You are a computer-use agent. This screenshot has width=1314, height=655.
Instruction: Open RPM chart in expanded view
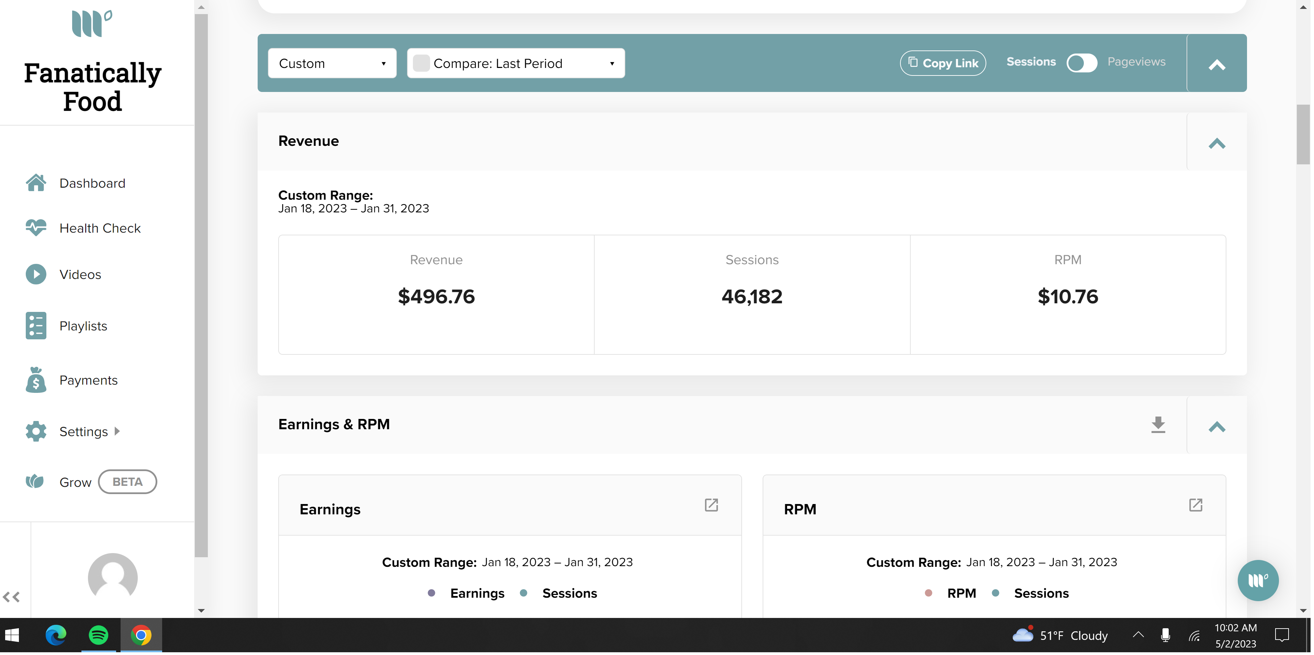1196,505
